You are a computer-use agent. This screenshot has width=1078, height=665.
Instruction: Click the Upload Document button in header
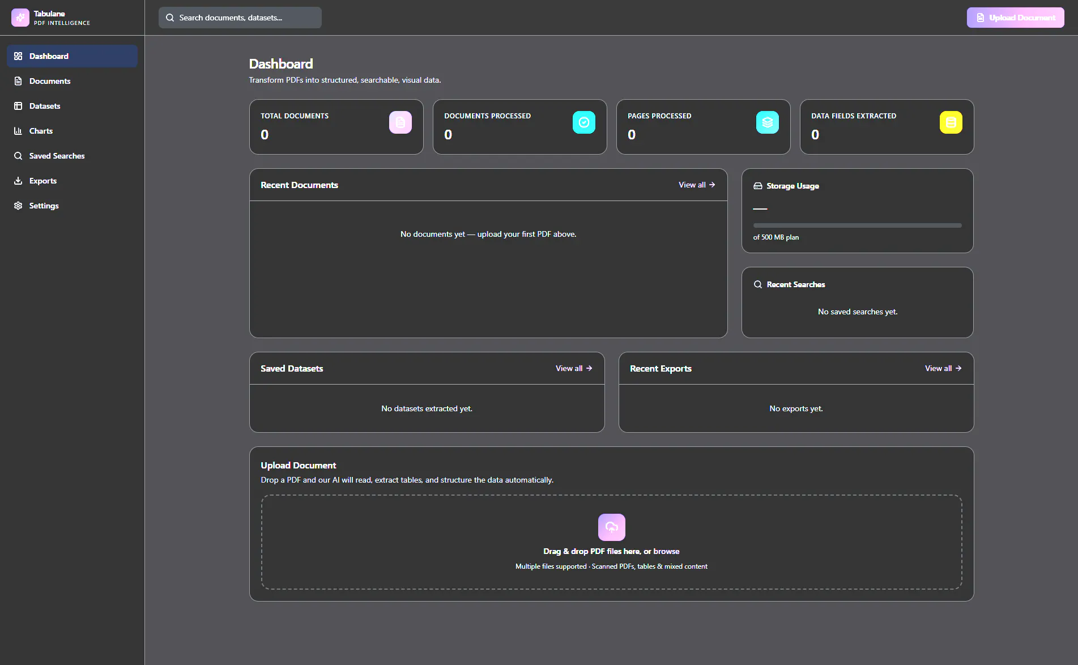coord(1015,18)
